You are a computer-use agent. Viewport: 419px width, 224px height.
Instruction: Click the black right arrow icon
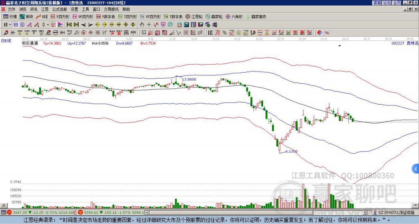click(x=90, y=25)
